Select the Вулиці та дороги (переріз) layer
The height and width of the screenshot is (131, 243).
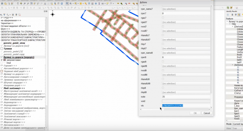[x=19, y=57]
